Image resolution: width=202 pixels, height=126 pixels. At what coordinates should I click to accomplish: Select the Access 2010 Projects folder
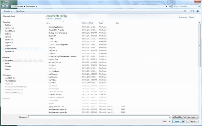click(56, 30)
